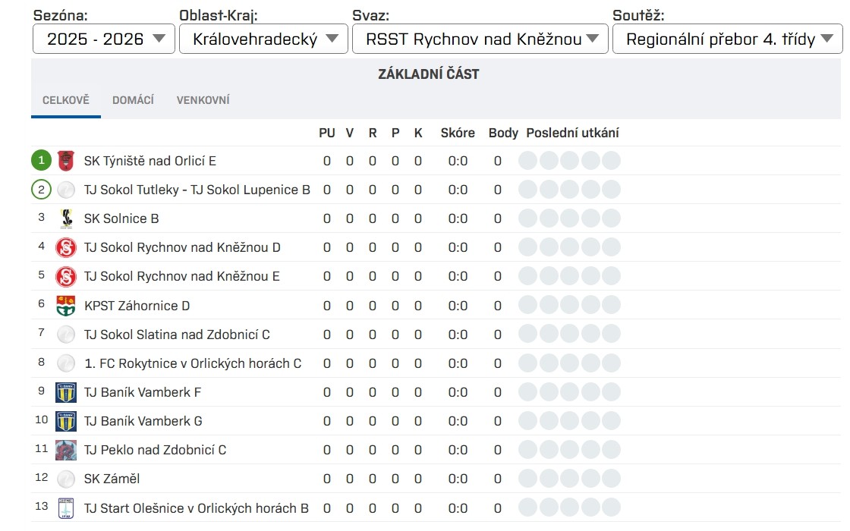Open TJ Sokol Slatina nad Zdobnicí C link

[x=177, y=335]
